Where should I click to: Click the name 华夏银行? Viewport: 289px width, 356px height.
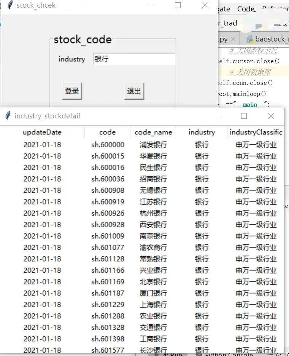pyautogui.click(x=154, y=156)
